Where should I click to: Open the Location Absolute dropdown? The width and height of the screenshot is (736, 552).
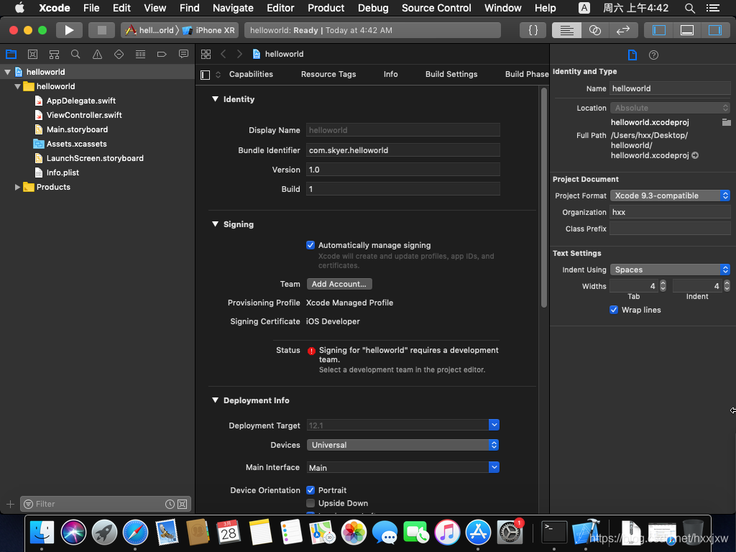point(671,108)
